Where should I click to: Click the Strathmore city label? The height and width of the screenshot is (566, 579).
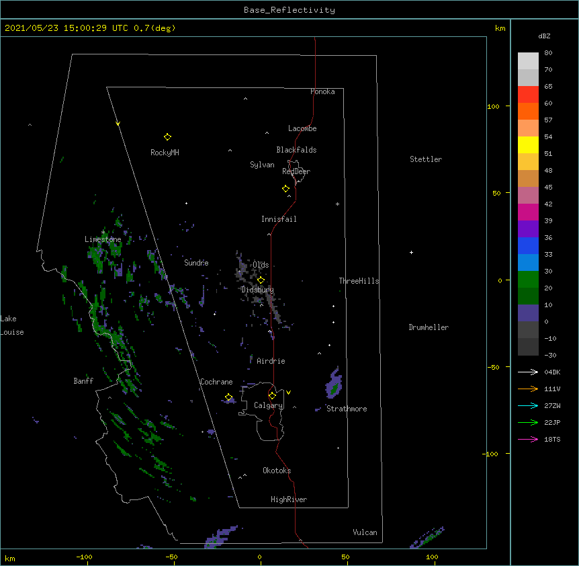[347, 409]
